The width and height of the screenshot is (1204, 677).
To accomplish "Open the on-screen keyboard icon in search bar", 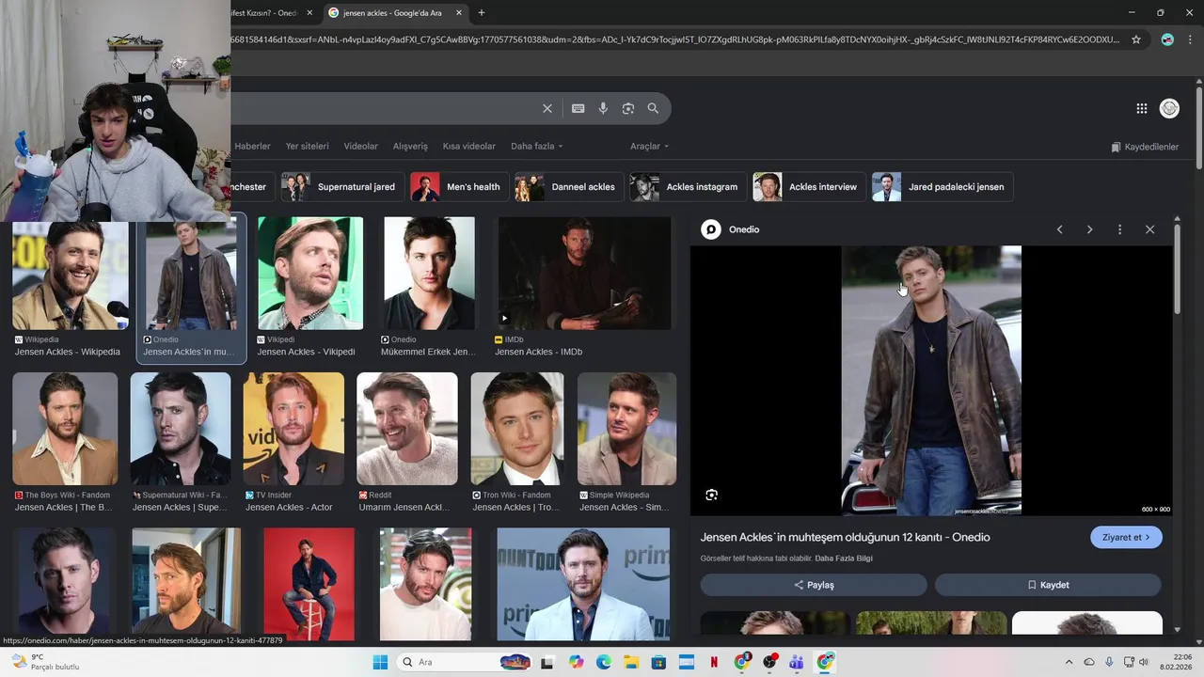I will (578, 108).
